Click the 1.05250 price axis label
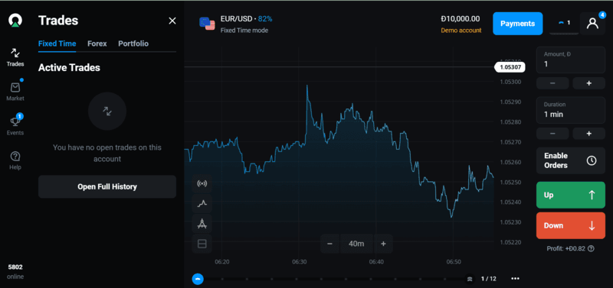Screen dimensions: 613x288 click(510, 182)
